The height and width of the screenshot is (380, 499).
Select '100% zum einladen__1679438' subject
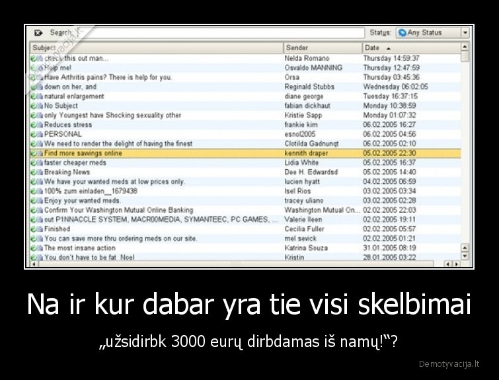(x=91, y=191)
